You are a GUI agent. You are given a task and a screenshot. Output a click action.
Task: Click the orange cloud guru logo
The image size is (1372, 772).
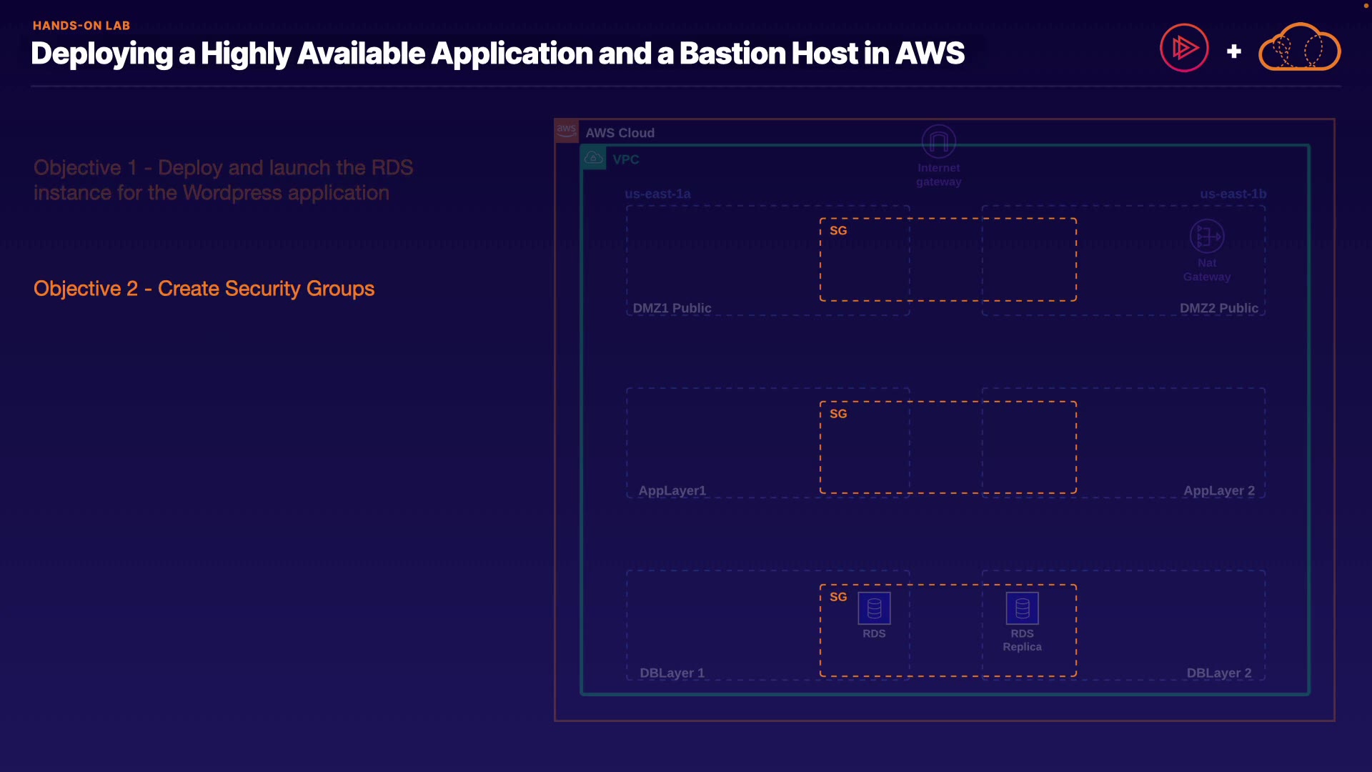coord(1299,49)
